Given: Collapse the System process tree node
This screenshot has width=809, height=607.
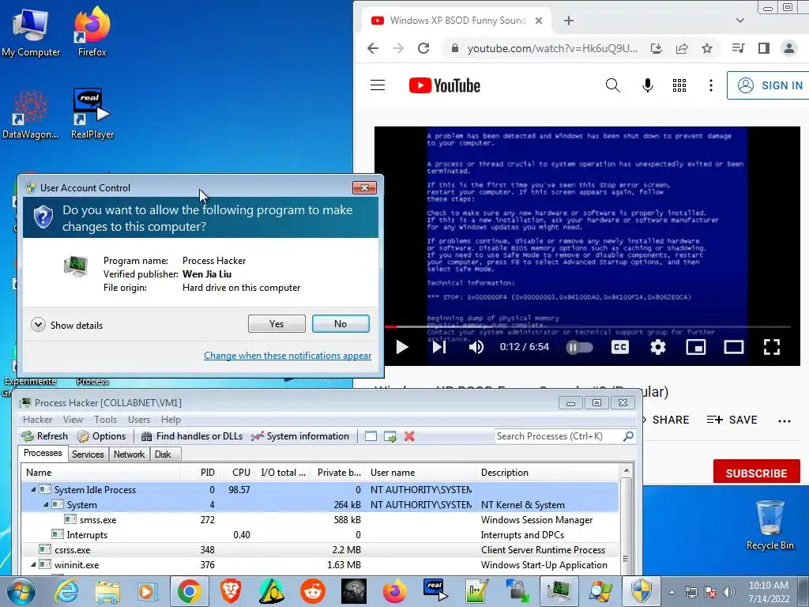Looking at the screenshot, I should click(x=46, y=504).
